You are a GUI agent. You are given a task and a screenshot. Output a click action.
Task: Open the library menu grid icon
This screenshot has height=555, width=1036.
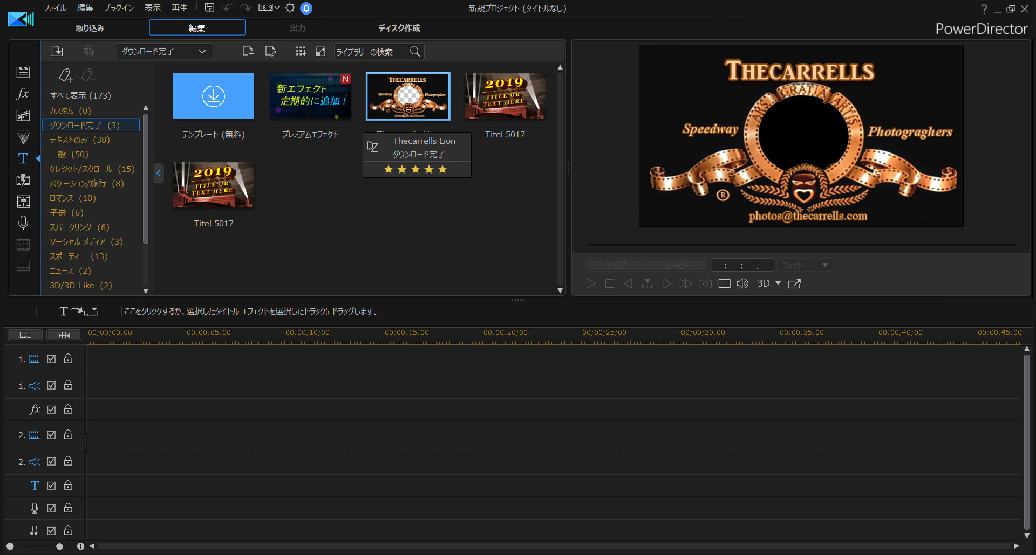301,51
